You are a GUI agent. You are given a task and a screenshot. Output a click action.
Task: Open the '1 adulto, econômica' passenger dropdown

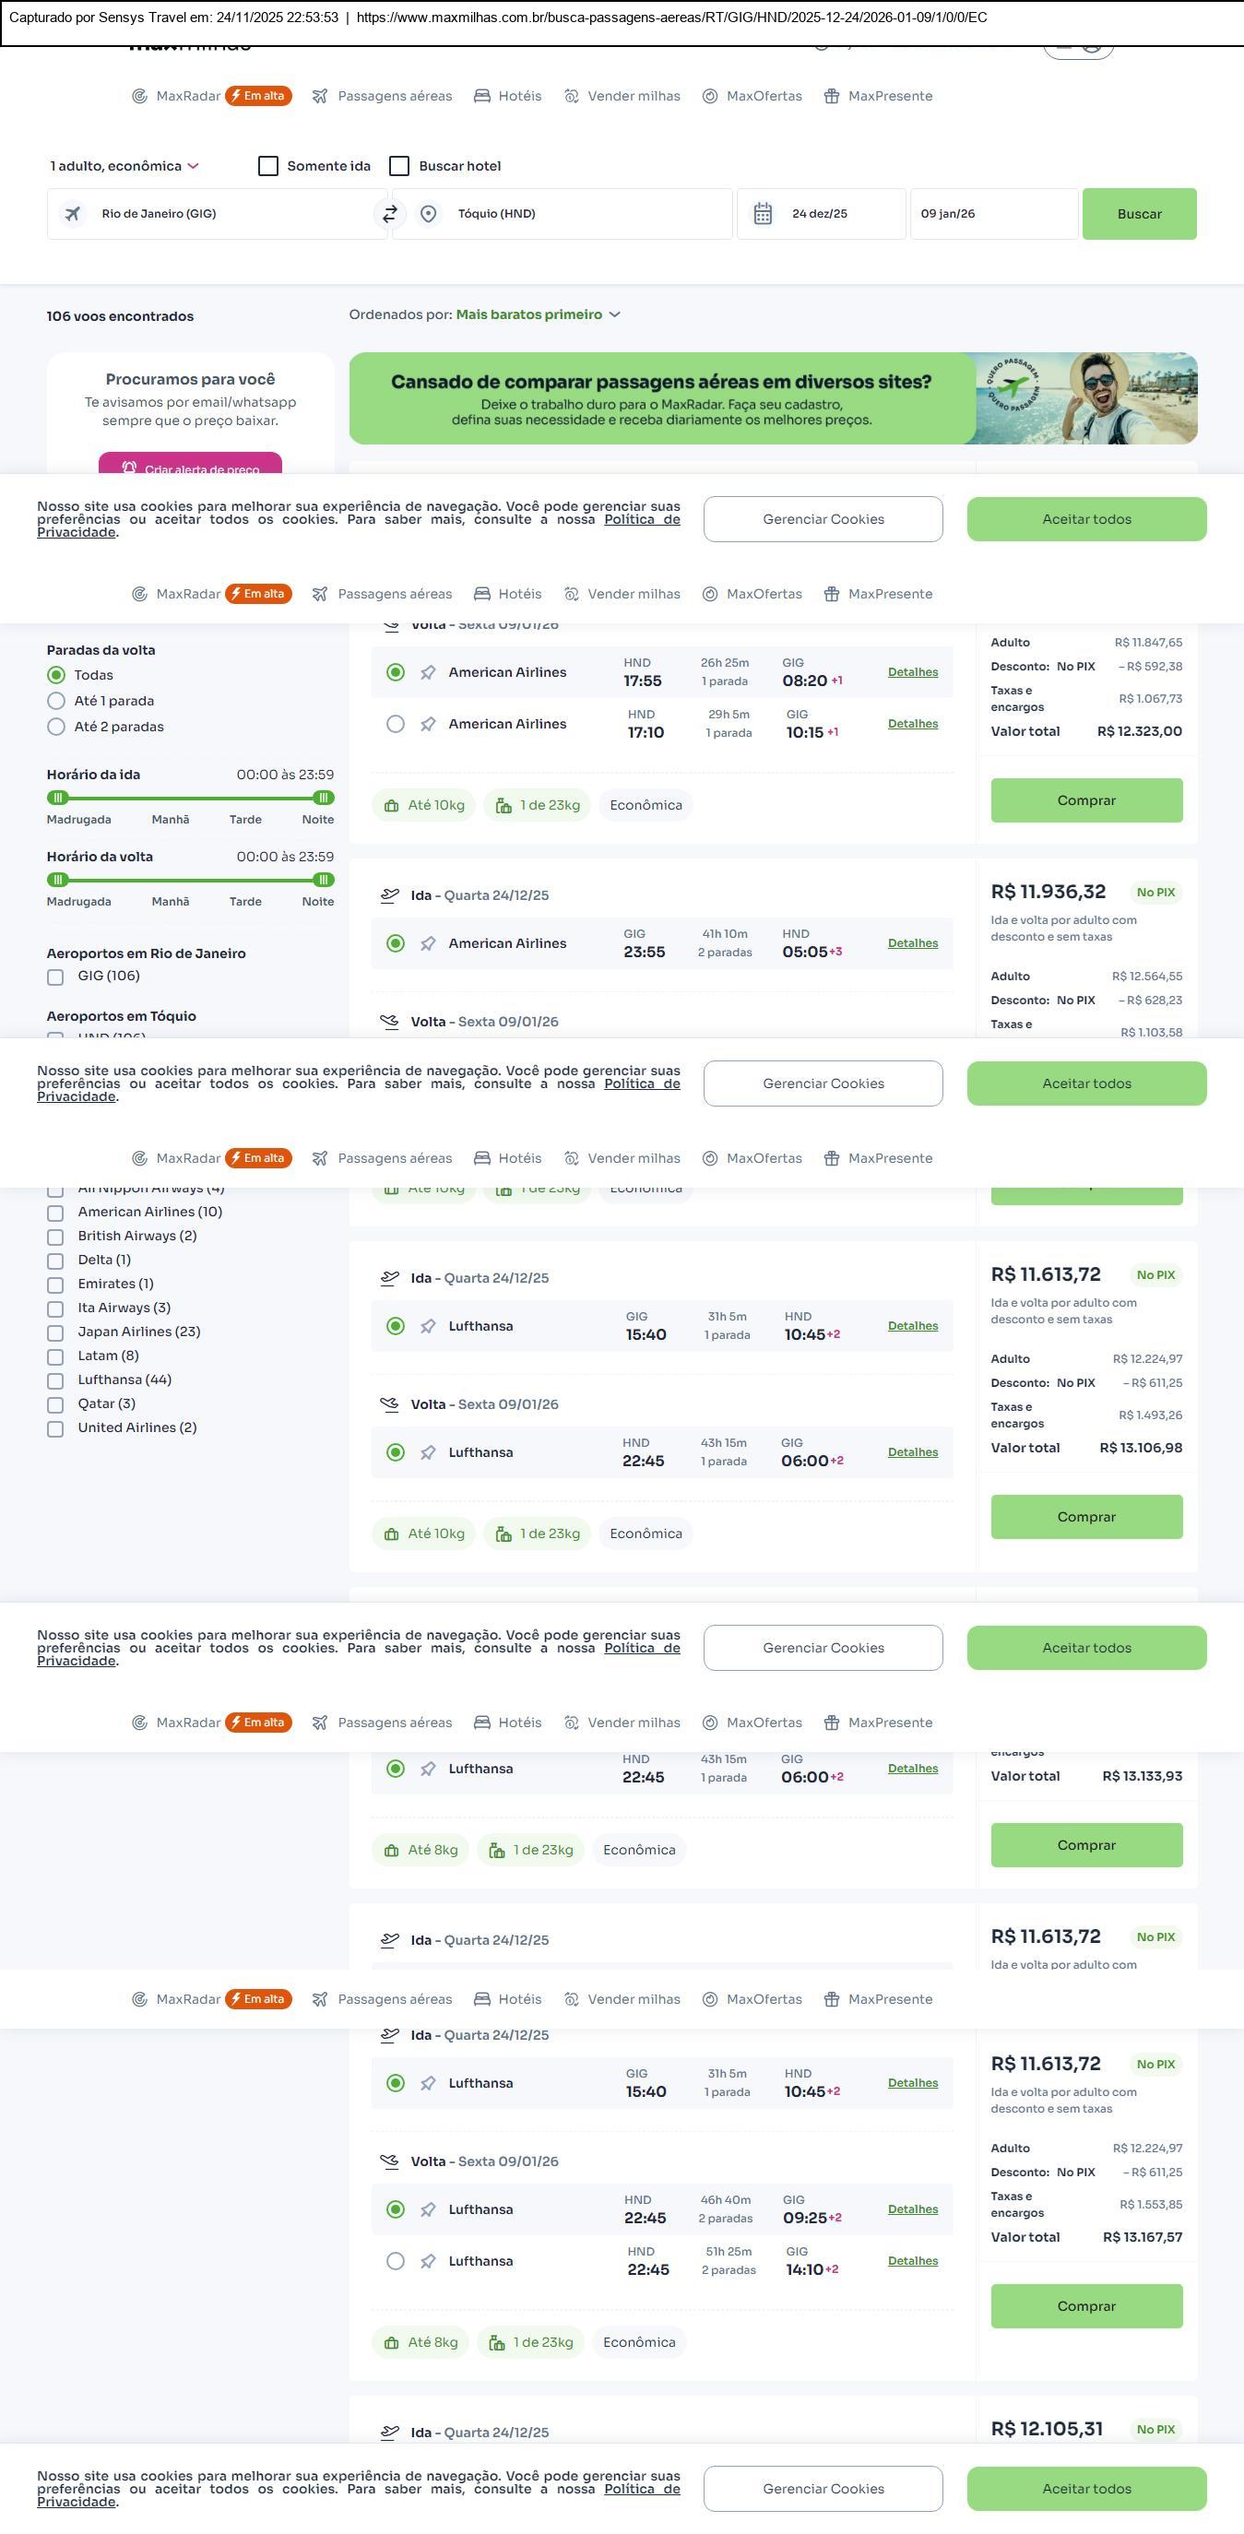124,166
